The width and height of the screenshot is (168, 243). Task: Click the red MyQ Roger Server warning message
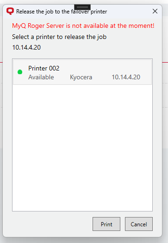pos(83,26)
